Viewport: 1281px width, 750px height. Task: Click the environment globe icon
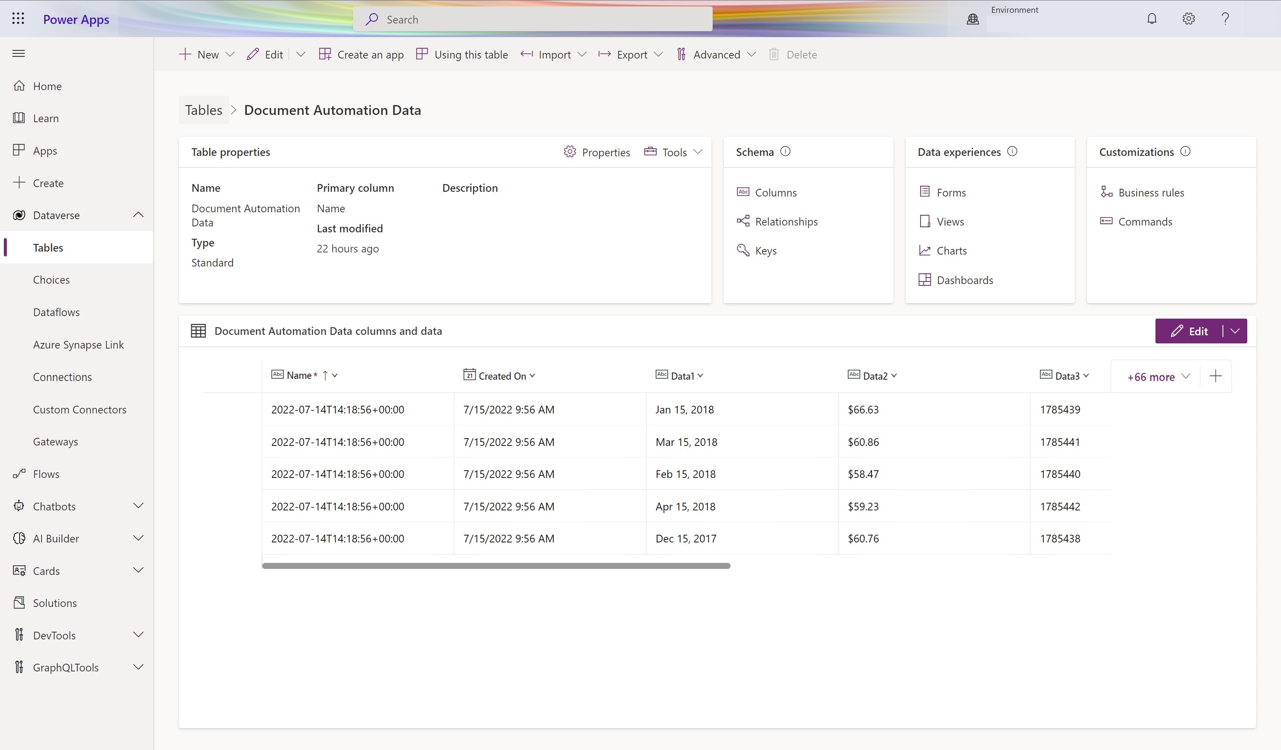click(x=972, y=19)
